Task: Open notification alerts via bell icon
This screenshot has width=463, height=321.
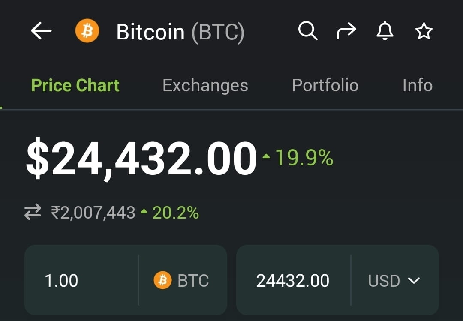Action: [x=385, y=30]
